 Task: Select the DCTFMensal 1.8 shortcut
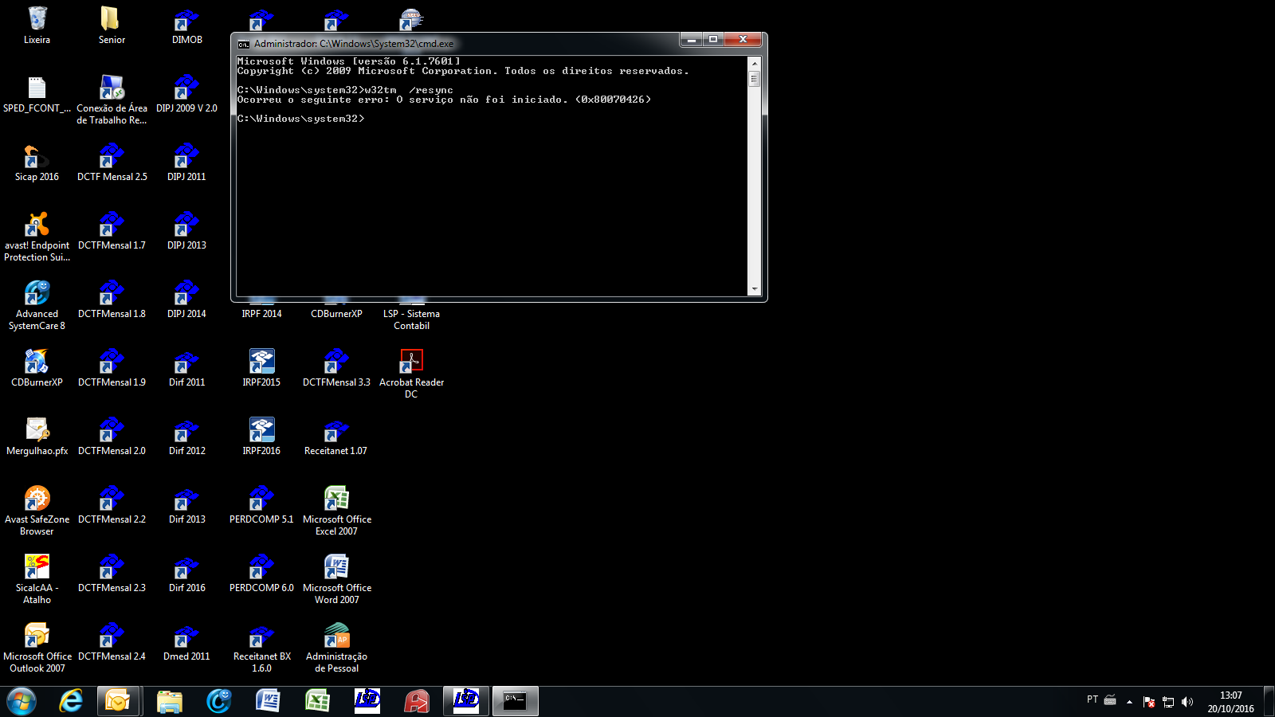coord(112,300)
